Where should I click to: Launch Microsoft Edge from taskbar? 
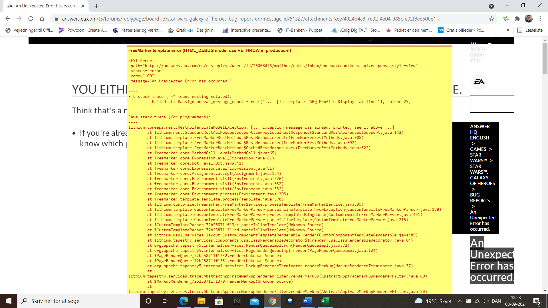[184, 301]
